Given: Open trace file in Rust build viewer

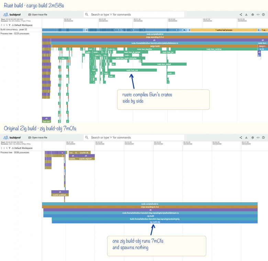Looking at the screenshot, I should click(x=38, y=15).
